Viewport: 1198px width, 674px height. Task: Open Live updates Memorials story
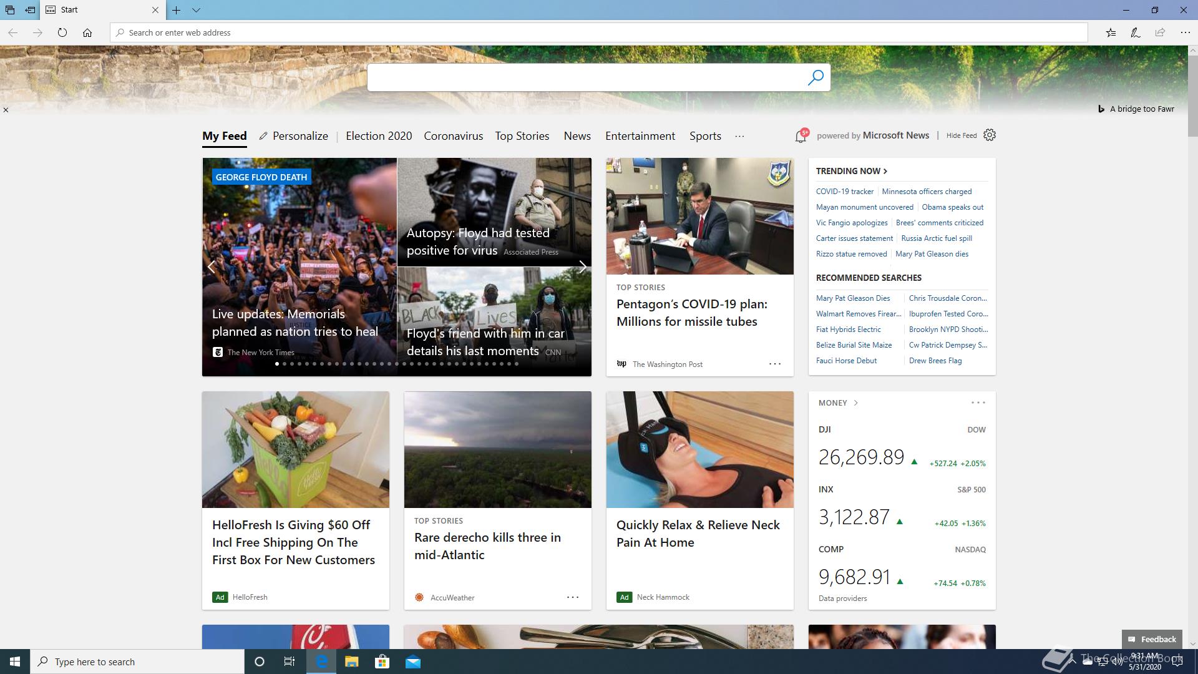point(295,323)
